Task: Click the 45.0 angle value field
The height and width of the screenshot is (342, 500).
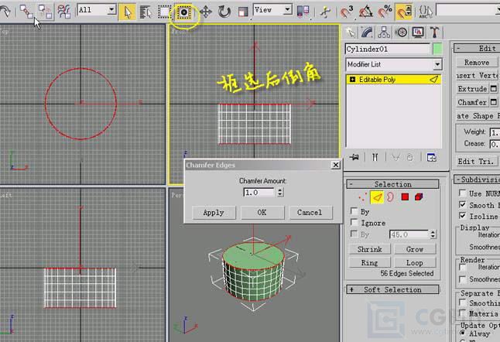Action: (409, 234)
